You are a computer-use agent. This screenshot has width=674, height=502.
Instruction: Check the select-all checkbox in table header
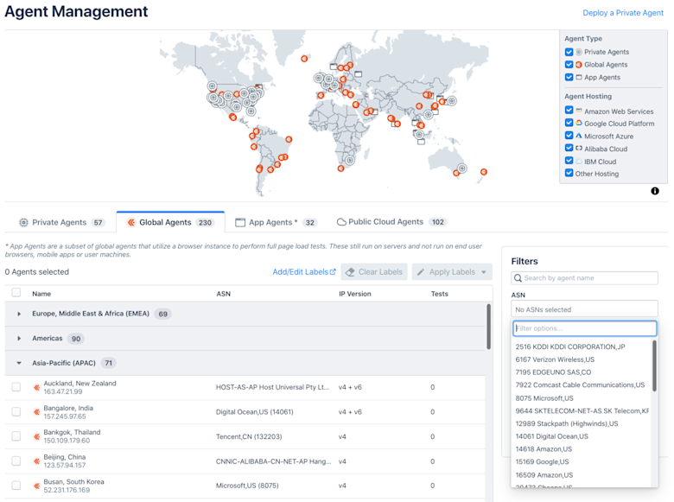pos(16,293)
